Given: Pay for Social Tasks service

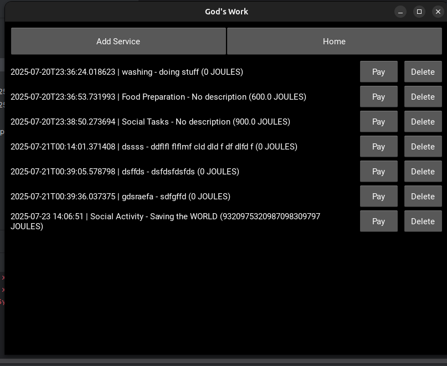Looking at the screenshot, I should (378, 121).
